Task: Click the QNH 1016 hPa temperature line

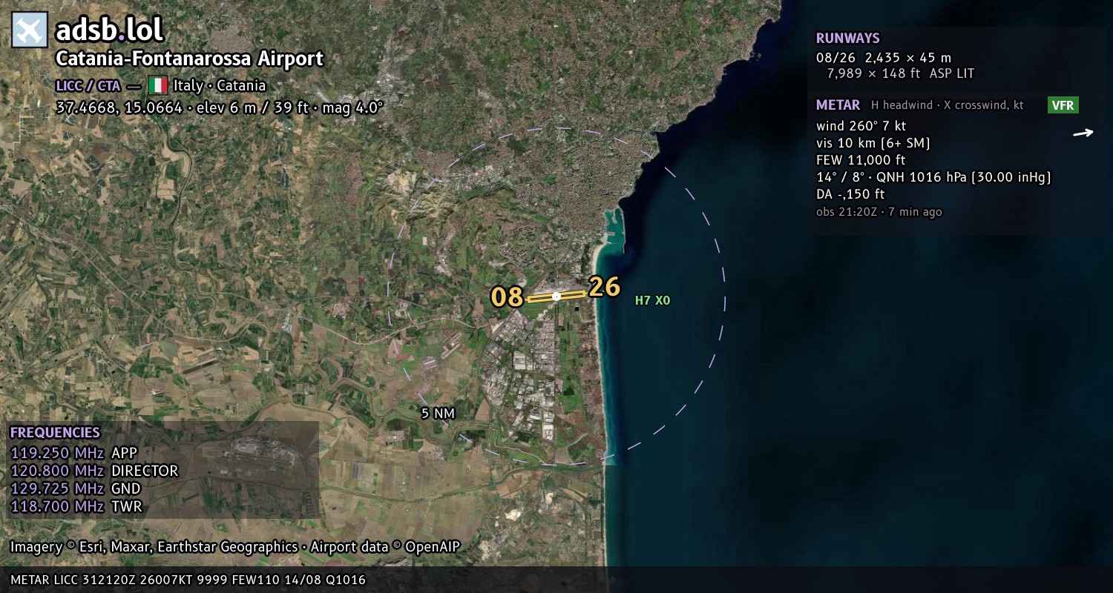Action: coord(933,177)
